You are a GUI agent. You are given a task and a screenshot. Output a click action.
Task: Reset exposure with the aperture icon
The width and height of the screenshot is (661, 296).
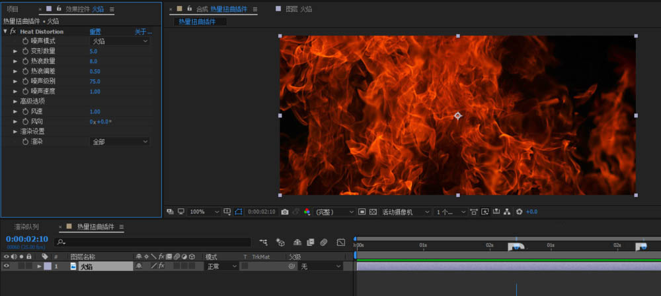pos(520,212)
